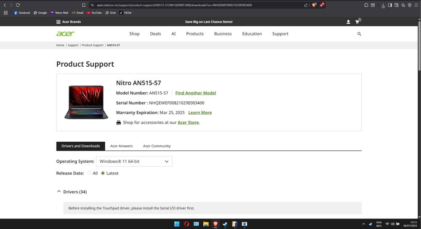This screenshot has width=421, height=229.
Task: Open the Products menu
Action: tap(195, 34)
